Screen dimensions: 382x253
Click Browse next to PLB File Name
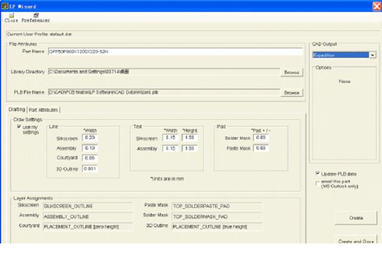[x=291, y=92]
